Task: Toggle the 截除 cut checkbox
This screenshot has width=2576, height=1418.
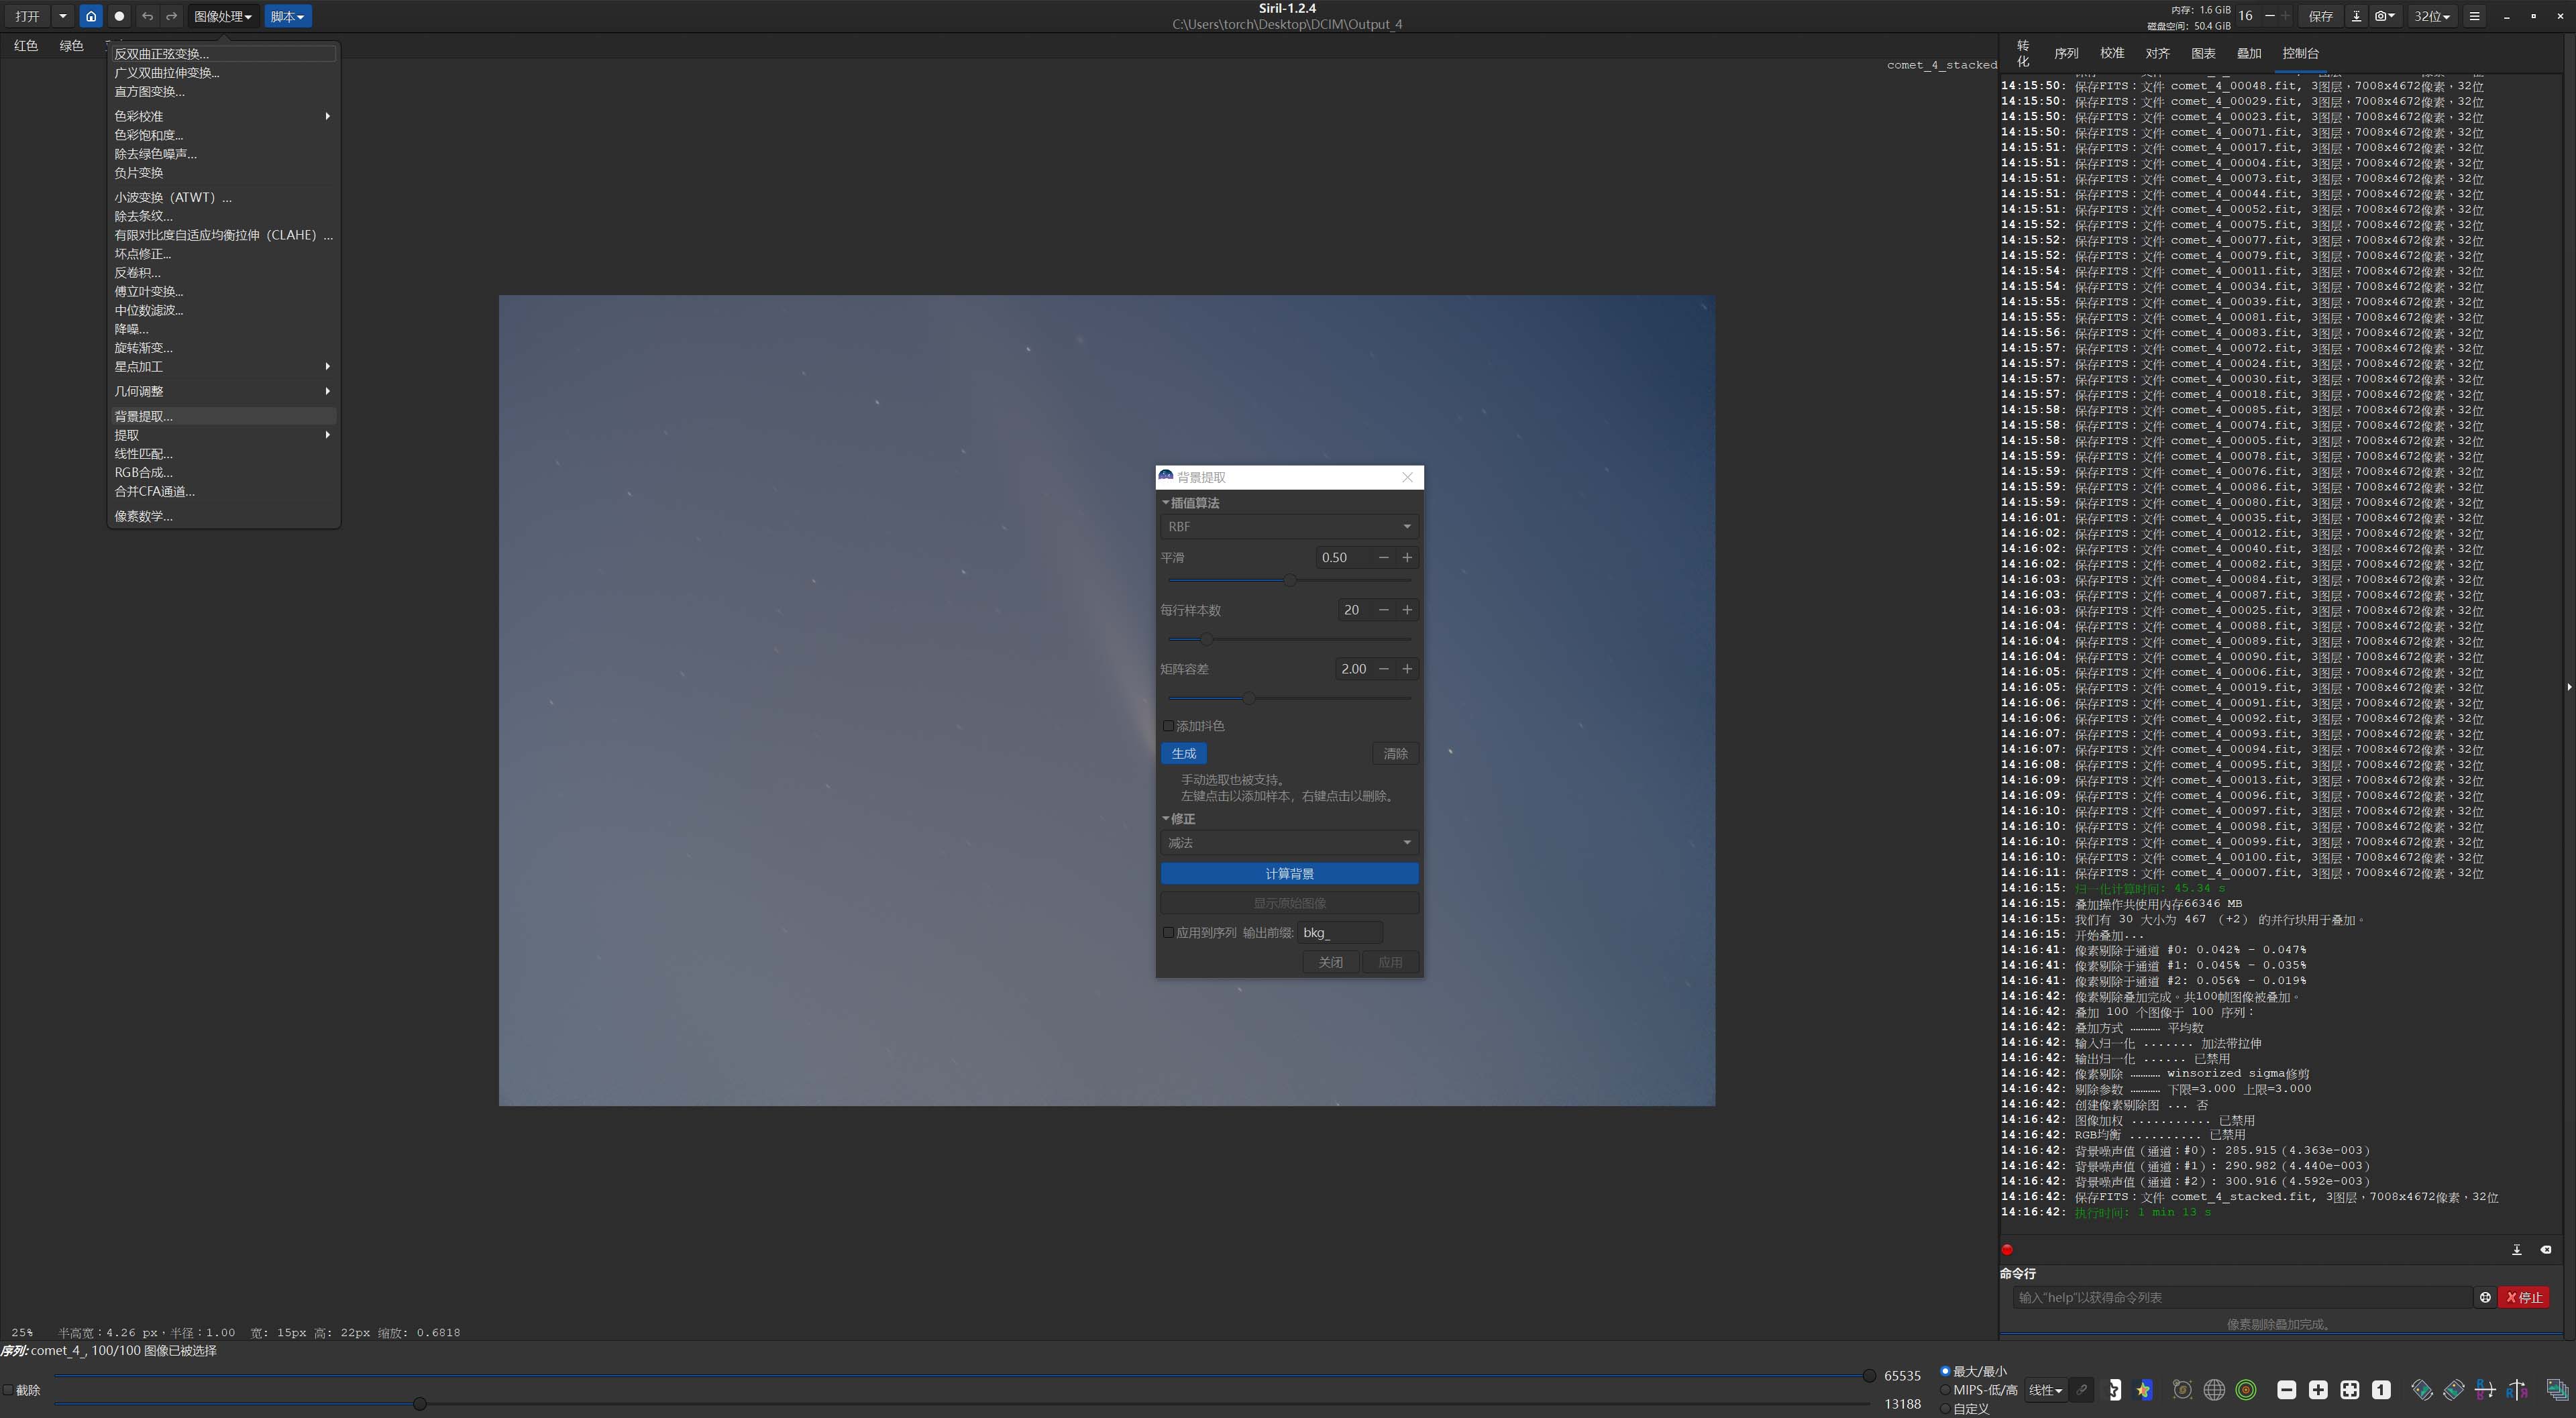Action: (8, 1390)
